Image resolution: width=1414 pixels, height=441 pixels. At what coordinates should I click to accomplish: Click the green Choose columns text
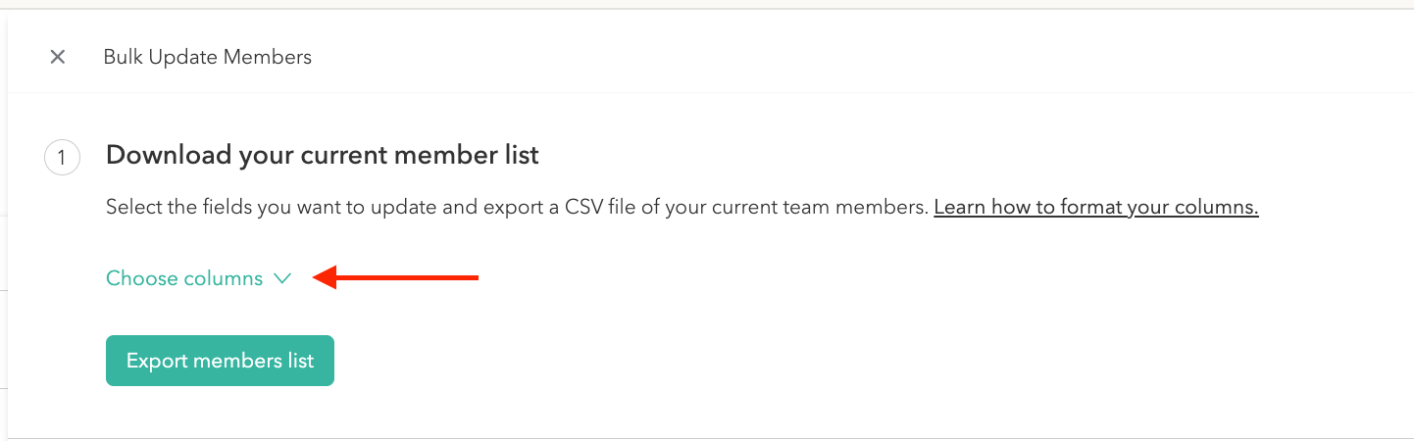[x=184, y=278]
